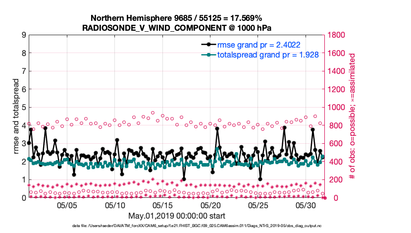Click the data file path footer text
411x233 pixels.
(202, 226)
